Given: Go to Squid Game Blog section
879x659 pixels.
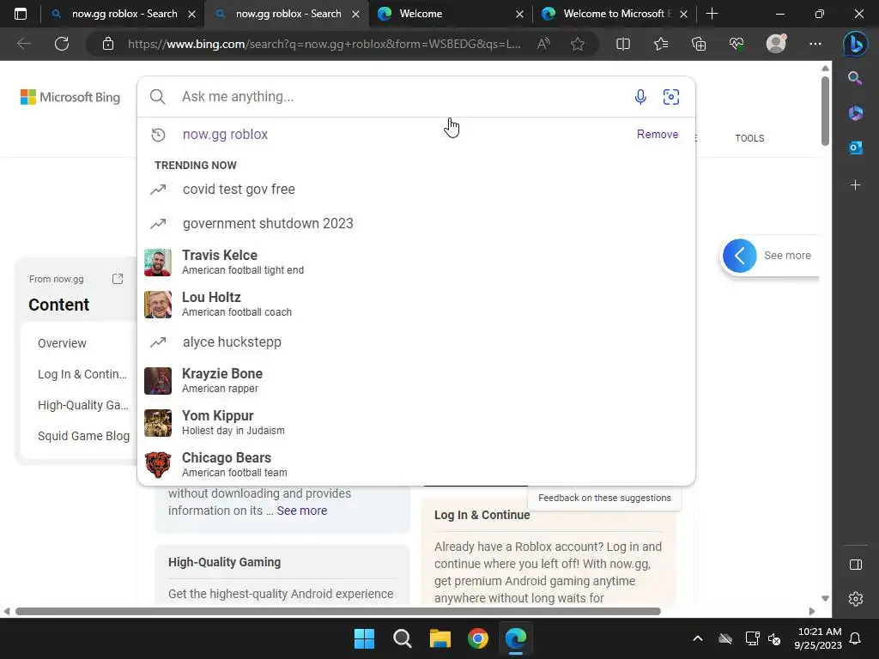Looking at the screenshot, I should (x=83, y=436).
